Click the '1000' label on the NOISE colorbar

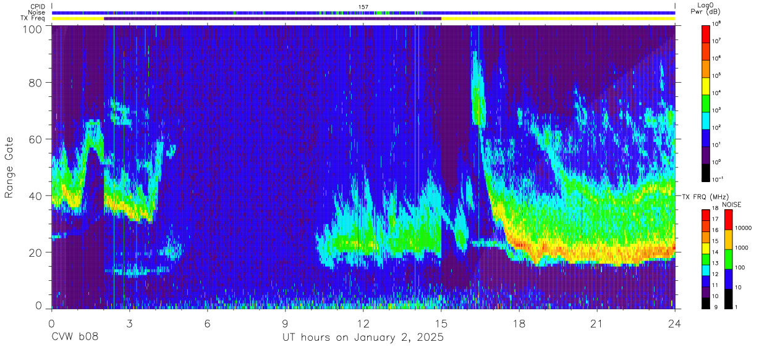click(741, 248)
